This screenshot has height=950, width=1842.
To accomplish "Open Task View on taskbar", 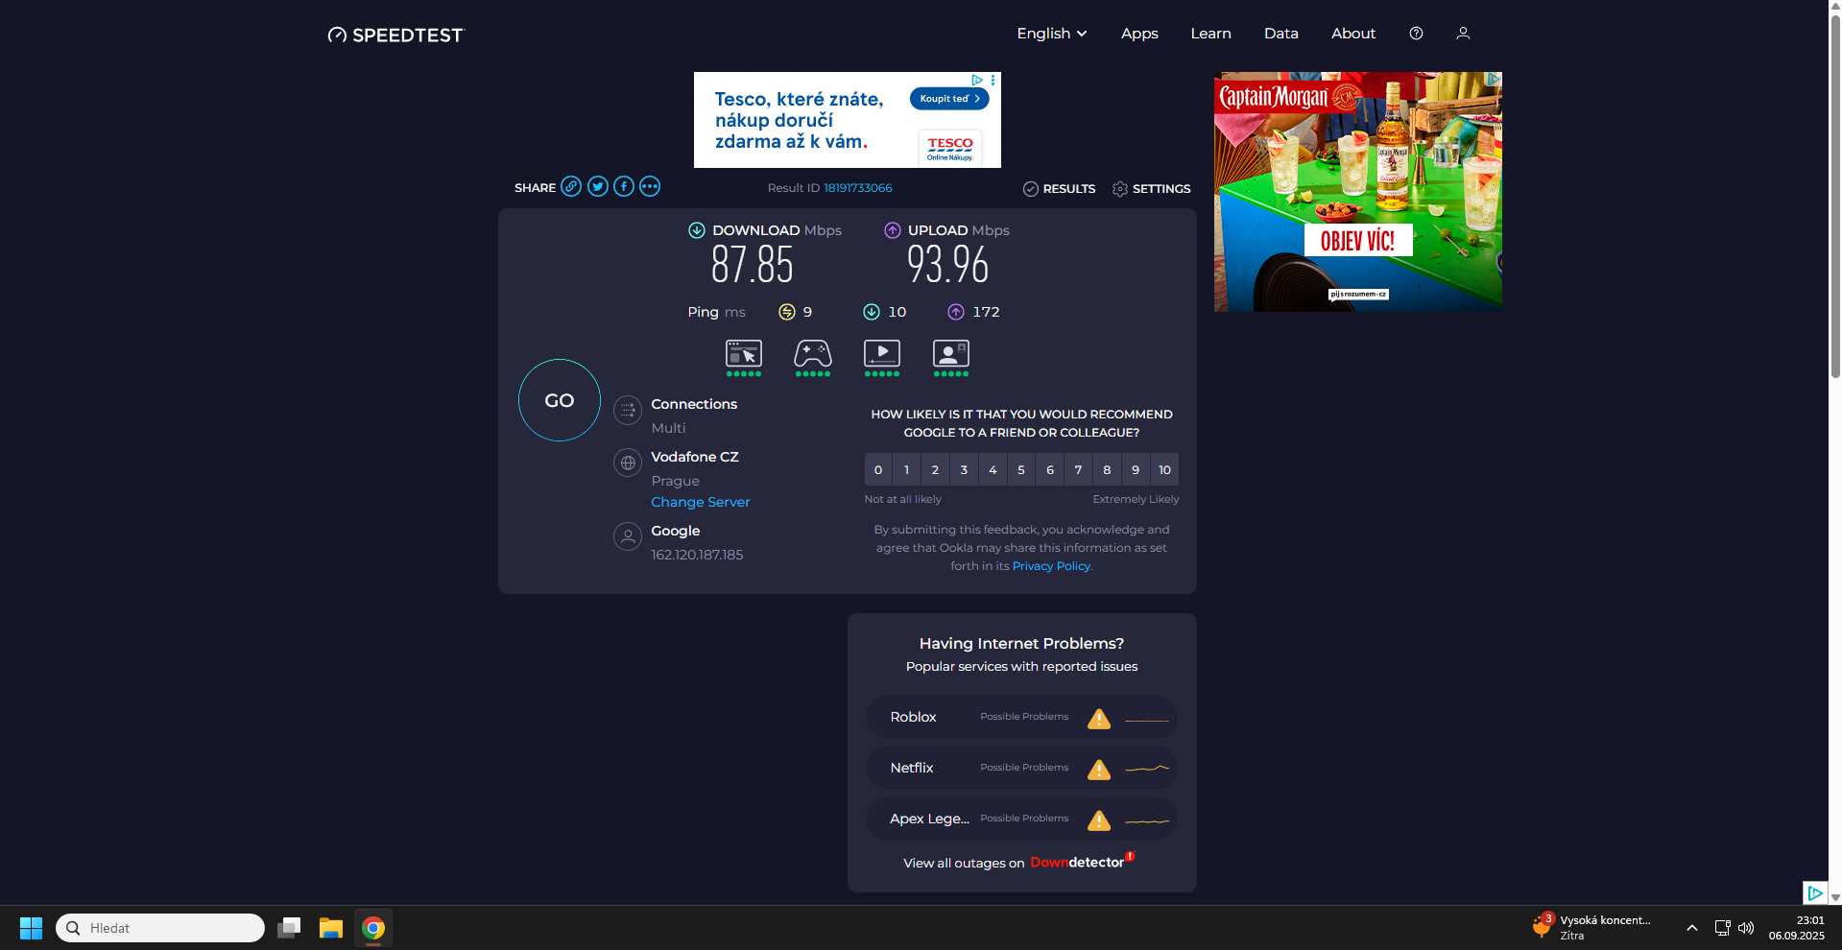I will (289, 928).
